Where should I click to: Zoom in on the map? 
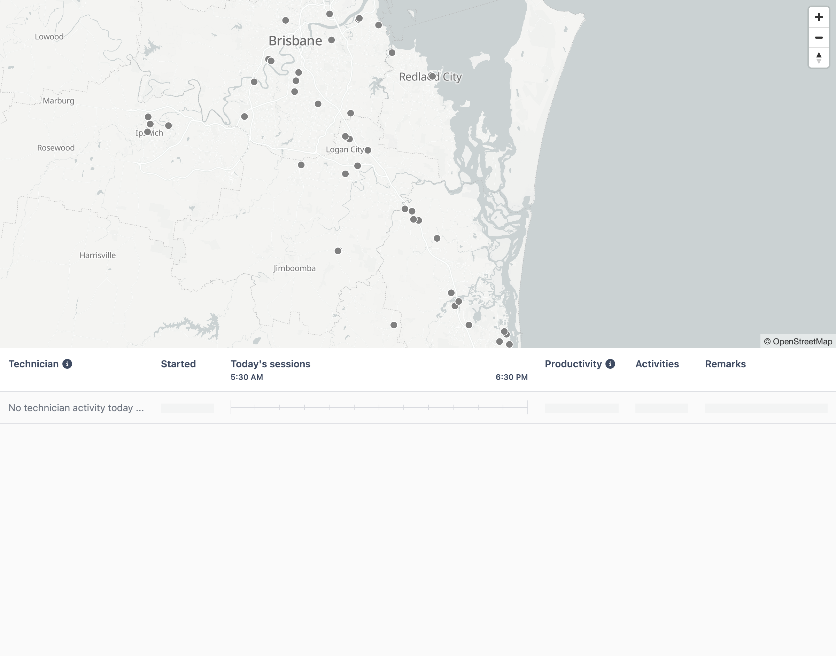tap(819, 17)
